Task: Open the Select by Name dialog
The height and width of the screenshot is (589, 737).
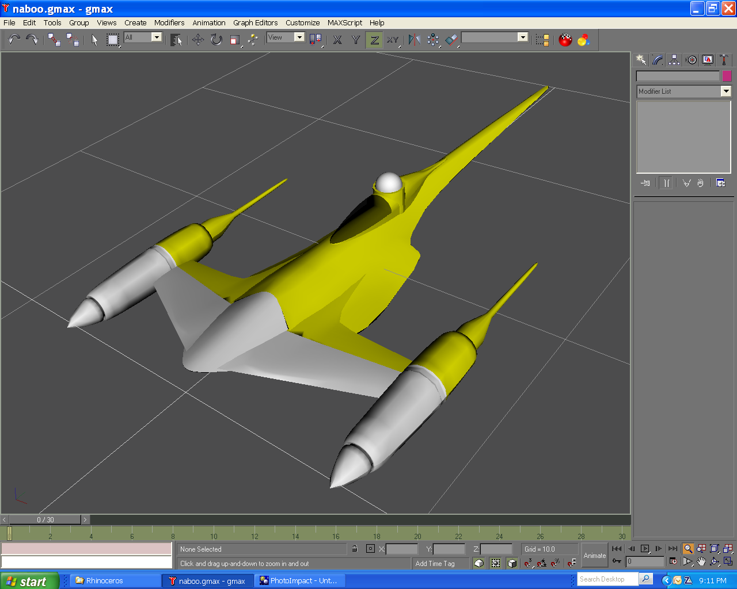Action: click(x=176, y=40)
